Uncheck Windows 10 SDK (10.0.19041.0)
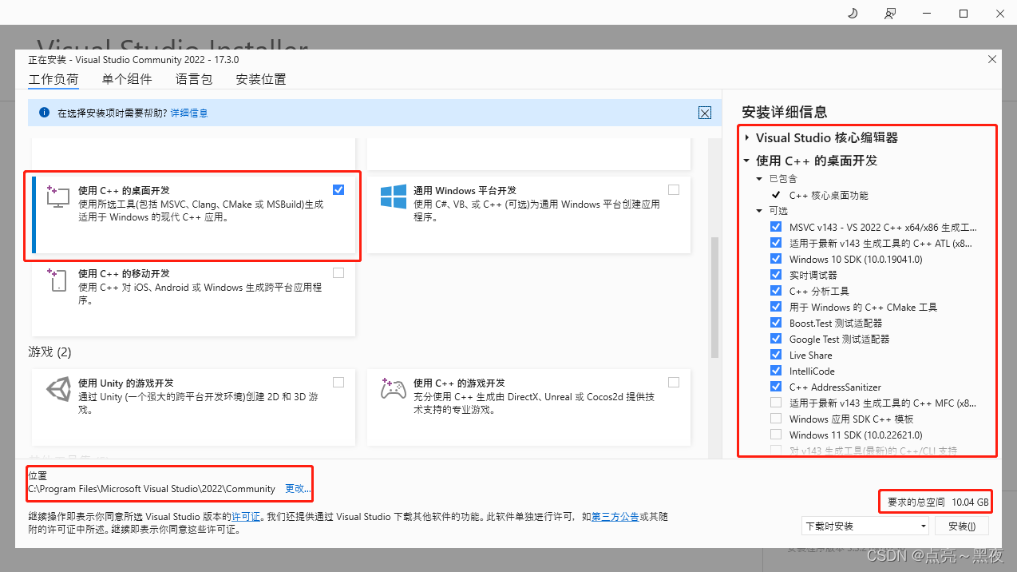 pos(776,259)
